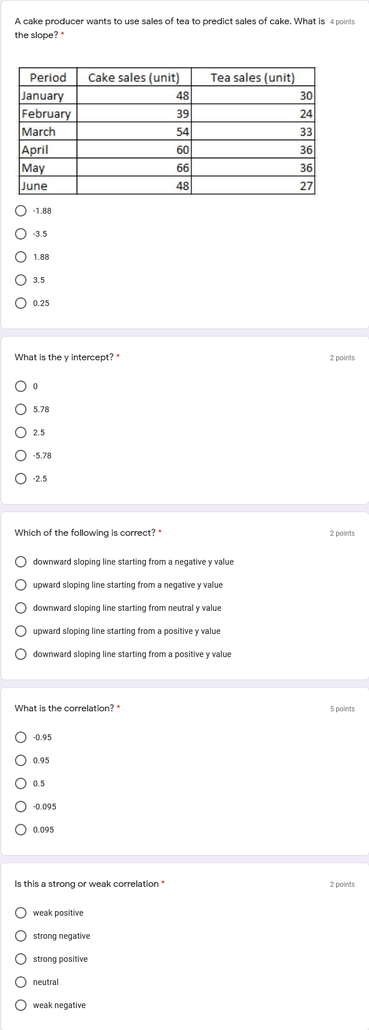The width and height of the screenshot is (369, 1030).
Task: Select the -3.5 slope answer option
Action: point(21,234)
